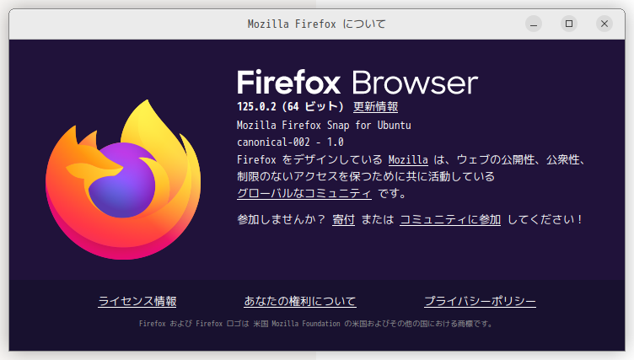Minimize the Mozilla Firefox について window

click(x=534, y=24)
